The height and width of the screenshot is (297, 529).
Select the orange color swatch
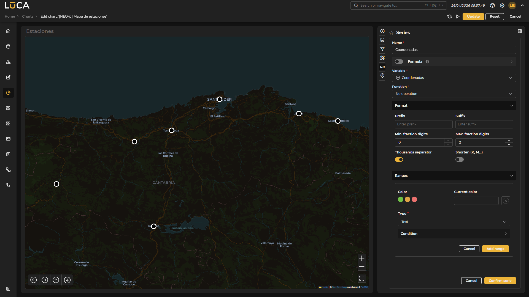[x=407, y=199]
